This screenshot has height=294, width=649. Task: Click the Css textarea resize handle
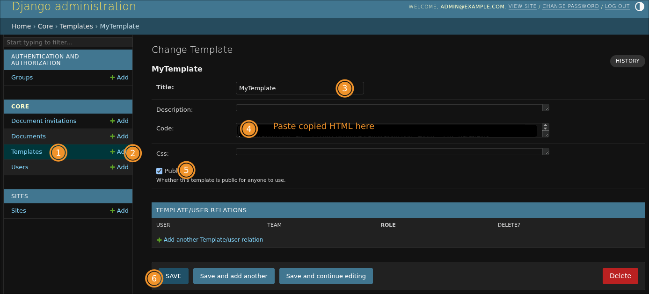click(x=546, y=152)
